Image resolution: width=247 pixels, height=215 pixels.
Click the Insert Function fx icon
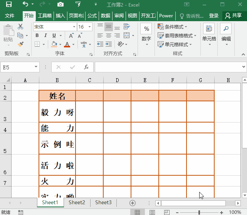(86, 67)
